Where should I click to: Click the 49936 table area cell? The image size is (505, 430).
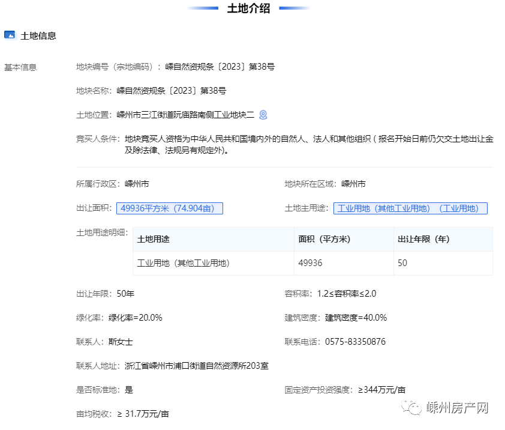[x=310, y=263]
